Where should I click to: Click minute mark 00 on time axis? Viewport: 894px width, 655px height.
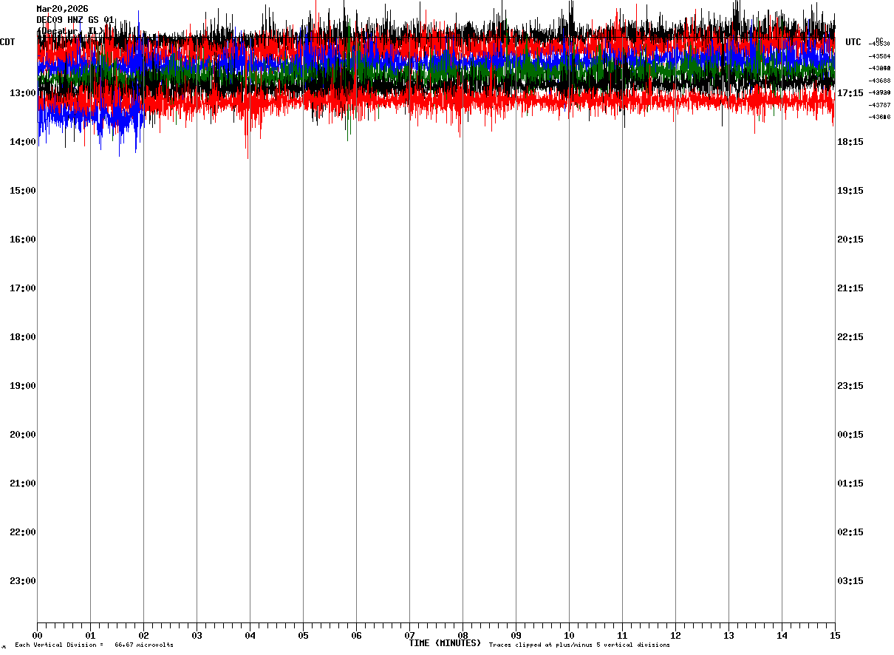37,636
